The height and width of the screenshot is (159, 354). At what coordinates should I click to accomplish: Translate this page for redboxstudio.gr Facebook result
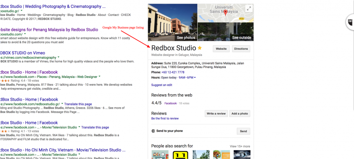(x=78, y=104)
